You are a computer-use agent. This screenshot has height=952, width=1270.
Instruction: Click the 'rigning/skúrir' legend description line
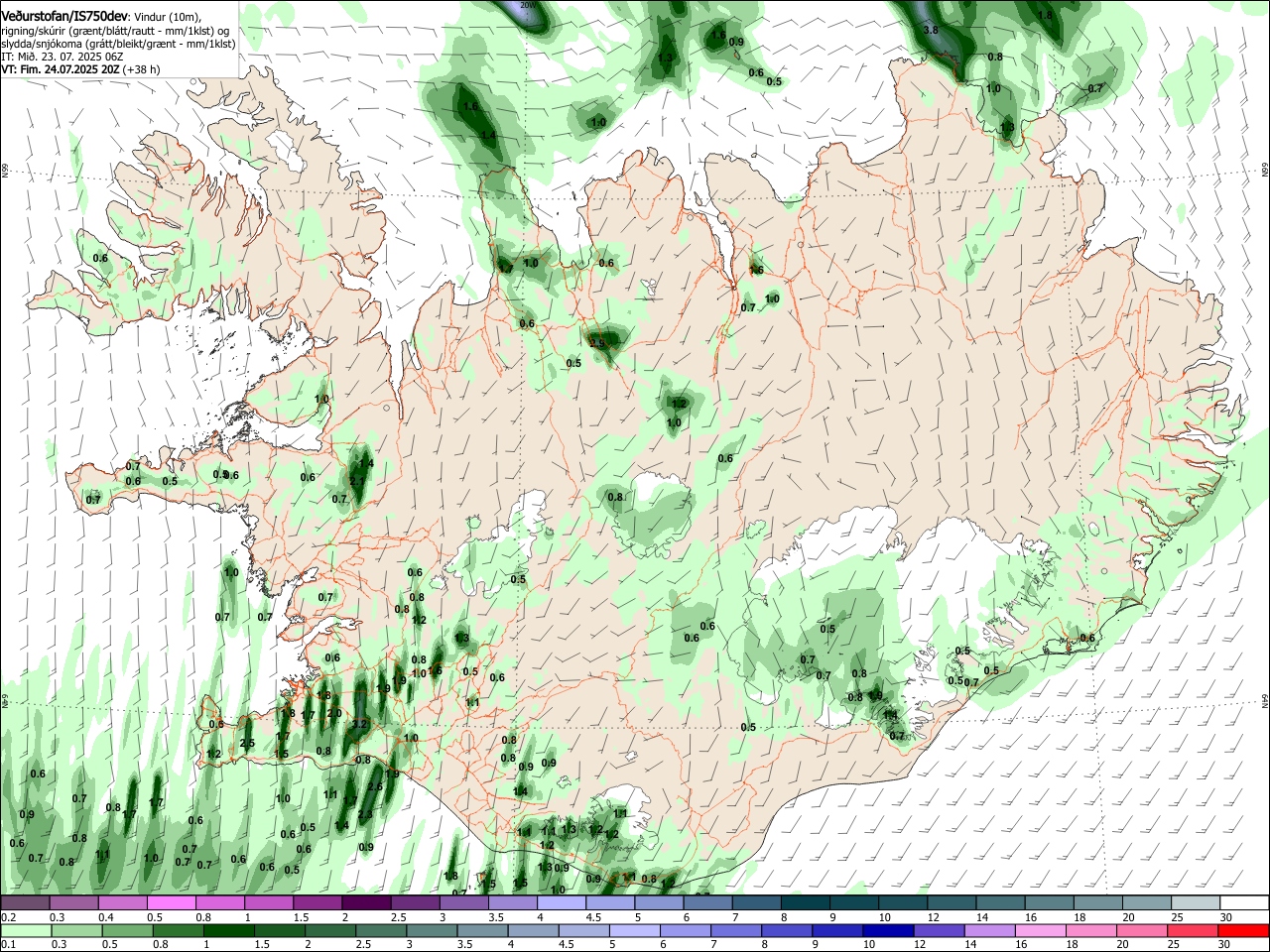[x=117, y=31]
